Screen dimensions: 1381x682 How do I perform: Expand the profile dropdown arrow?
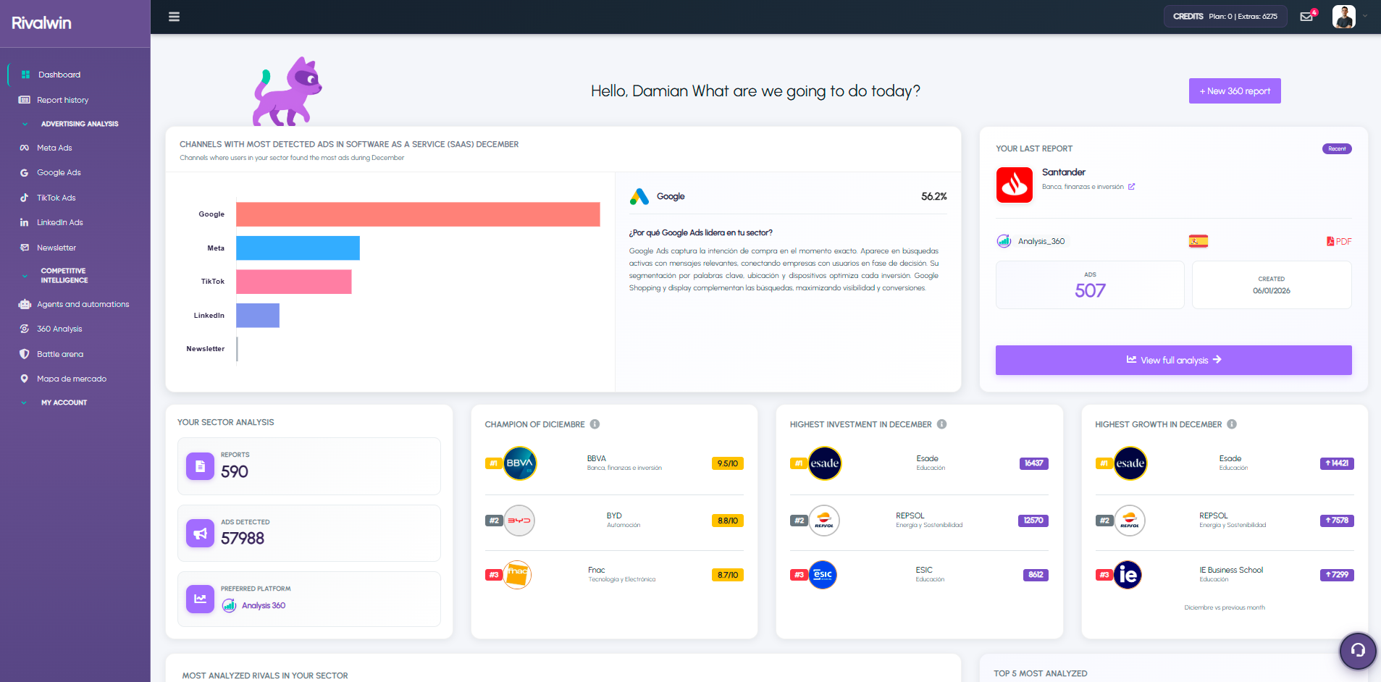1365,16
